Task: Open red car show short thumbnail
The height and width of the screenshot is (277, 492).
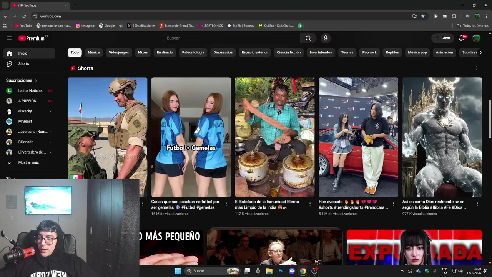Action: click(358, 137)
